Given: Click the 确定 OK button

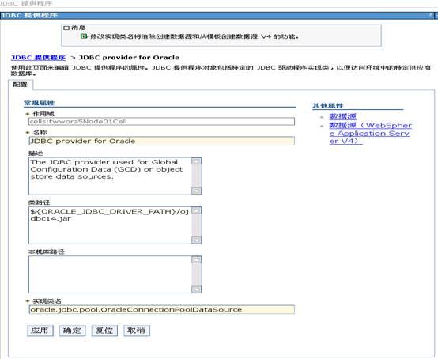Looking at the screenshot, I should point(73,331).
